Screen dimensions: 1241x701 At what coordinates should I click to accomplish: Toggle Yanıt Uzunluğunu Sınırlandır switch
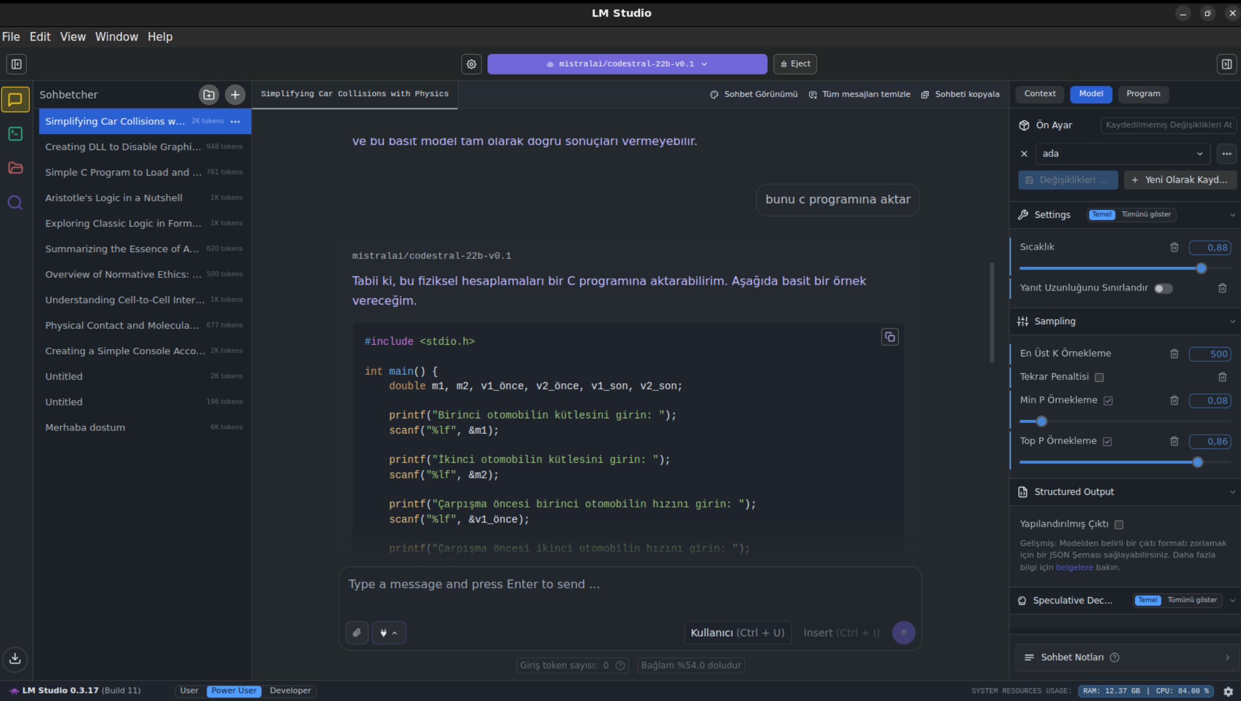point(1163,289)
